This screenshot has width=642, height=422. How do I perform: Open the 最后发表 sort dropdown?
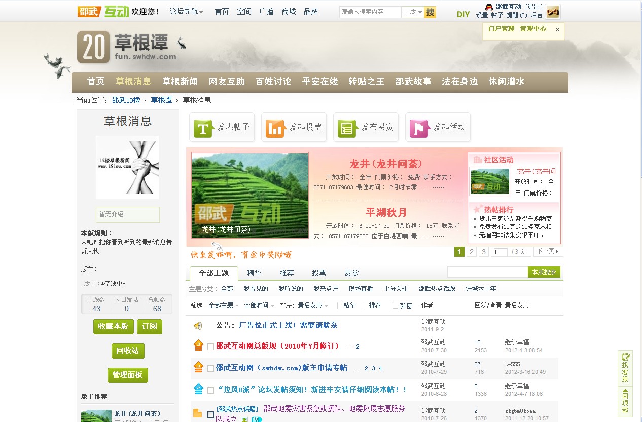pos(313,305)
